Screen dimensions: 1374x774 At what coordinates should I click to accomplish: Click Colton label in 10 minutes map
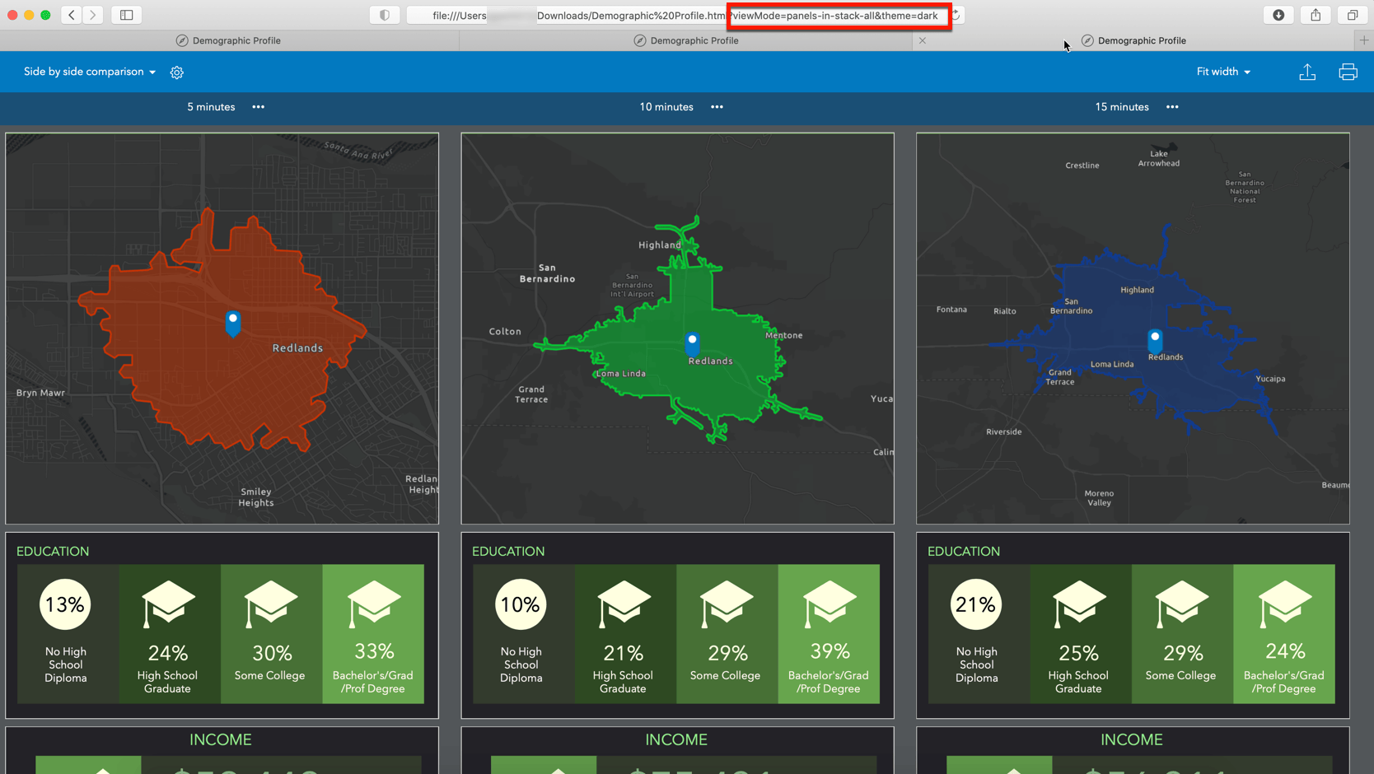pyautogui.click(x=505, y=332)
